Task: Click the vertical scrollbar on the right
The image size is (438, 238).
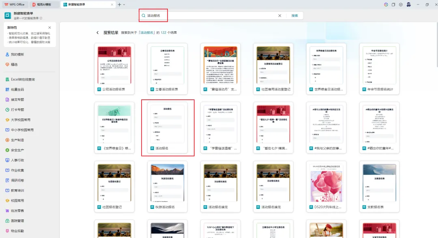Action: (437, 45)
